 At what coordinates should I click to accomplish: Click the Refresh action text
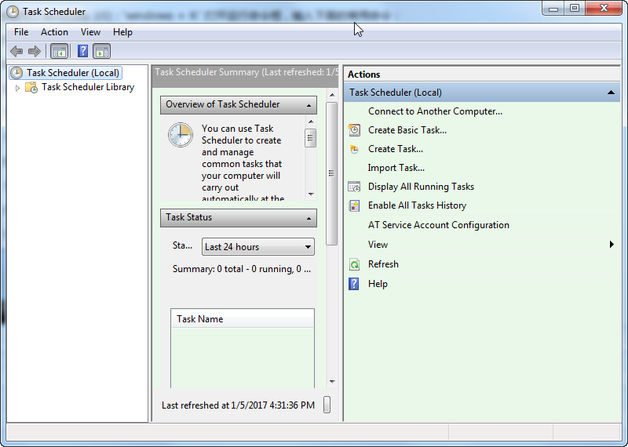[x=383, y=264]
